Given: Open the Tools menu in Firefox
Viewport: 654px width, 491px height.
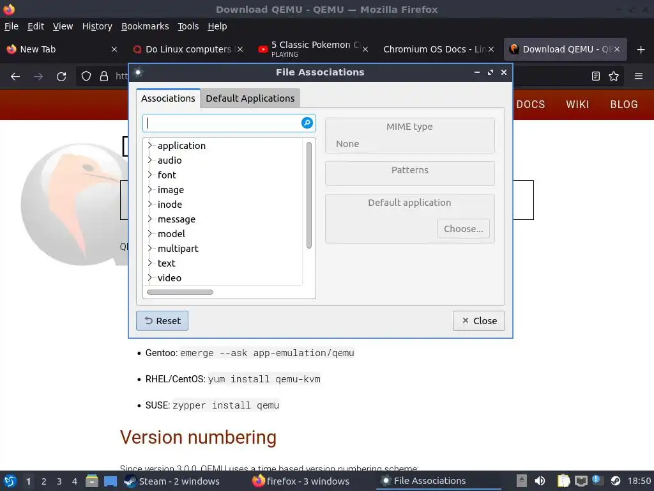Looking at the screenshot, I should click(188, 26).
